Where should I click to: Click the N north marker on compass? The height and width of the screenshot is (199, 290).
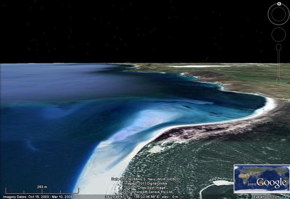pyautogui.click(x=278, y=4)
